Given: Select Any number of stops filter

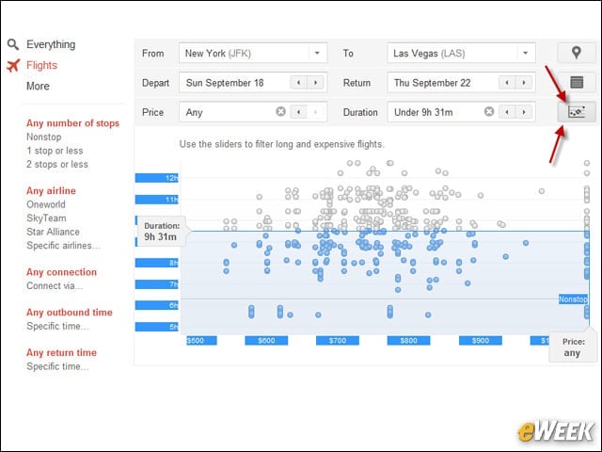Looking at the screenshot, I should pos(73,123).
